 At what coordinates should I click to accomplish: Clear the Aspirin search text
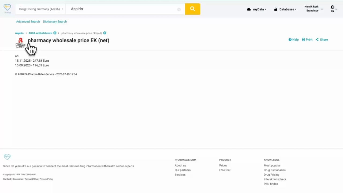point(179,9)
